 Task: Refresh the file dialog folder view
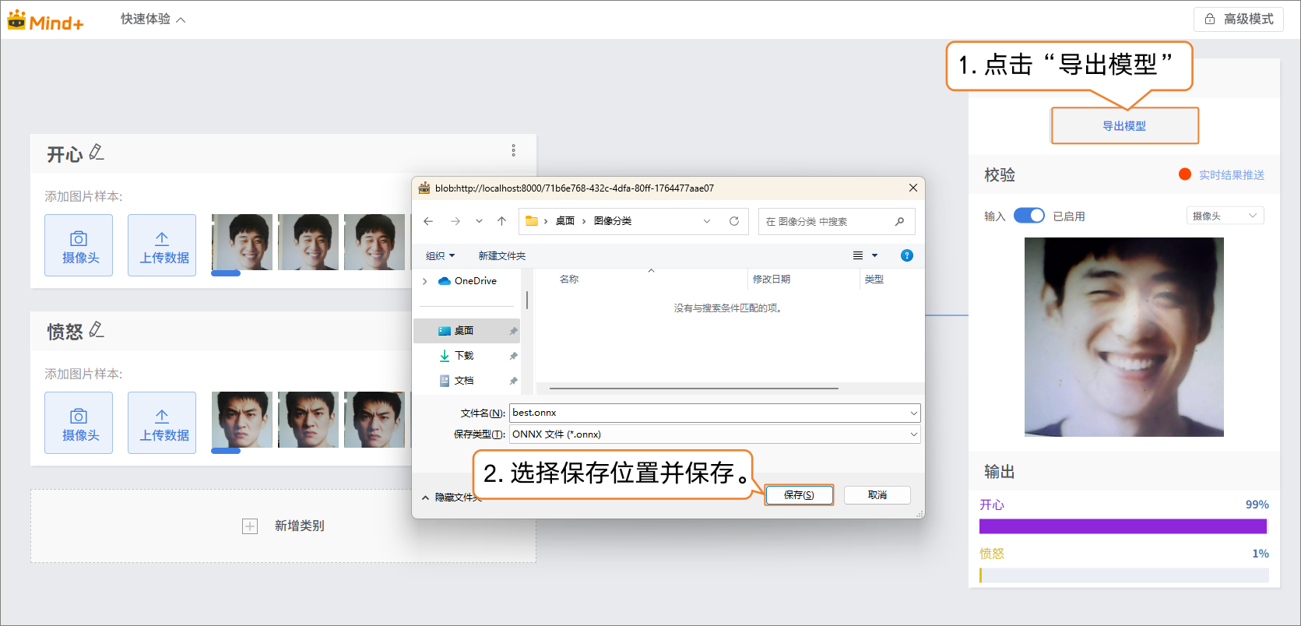733,221
